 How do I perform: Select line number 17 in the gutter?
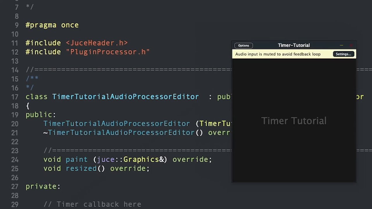click(15, 97)
